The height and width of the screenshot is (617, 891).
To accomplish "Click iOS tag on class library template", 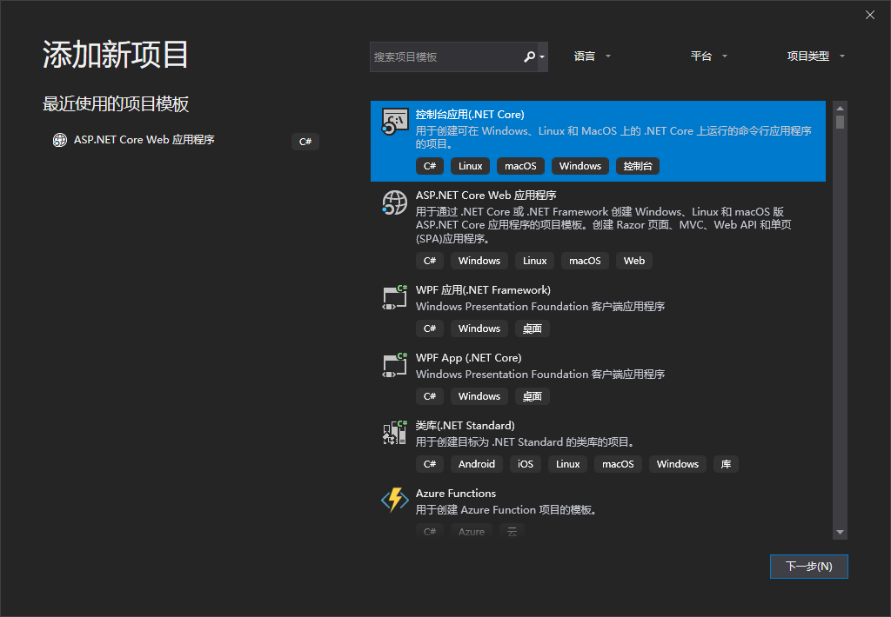I will click(x=526, y=464).
